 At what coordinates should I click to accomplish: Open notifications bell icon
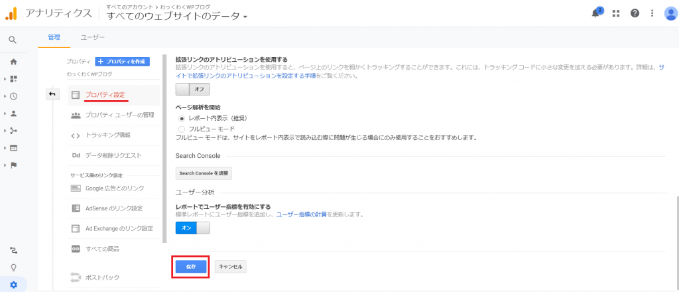click(x=595, y=13)
